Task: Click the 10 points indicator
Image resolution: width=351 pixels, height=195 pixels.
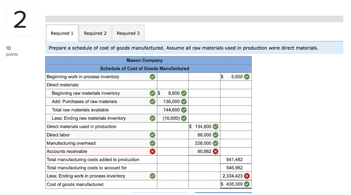Action: pos(12,51)
